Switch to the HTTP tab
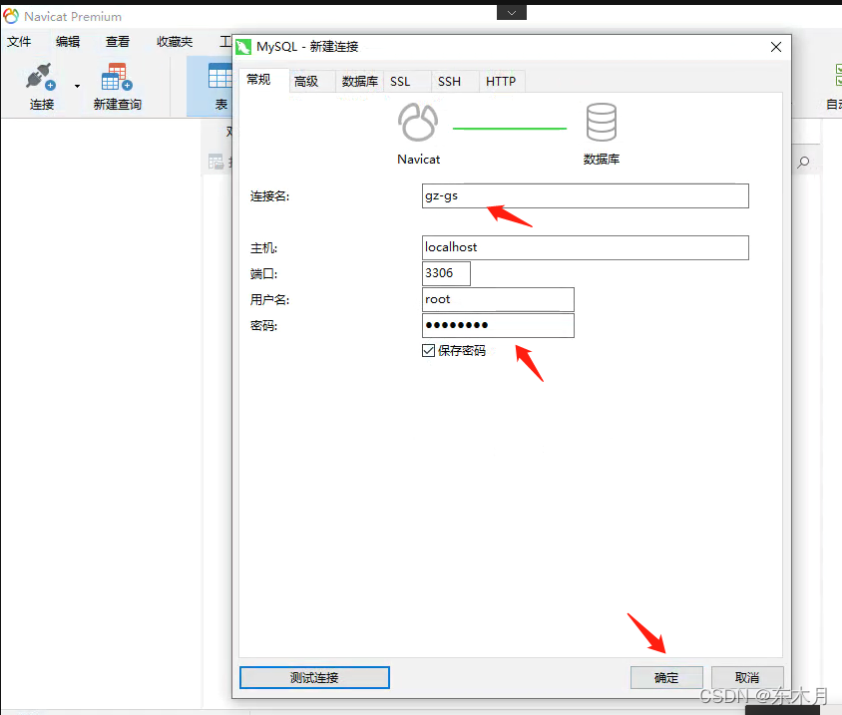This screenshot has height=715, width=842. click(501, 81)
